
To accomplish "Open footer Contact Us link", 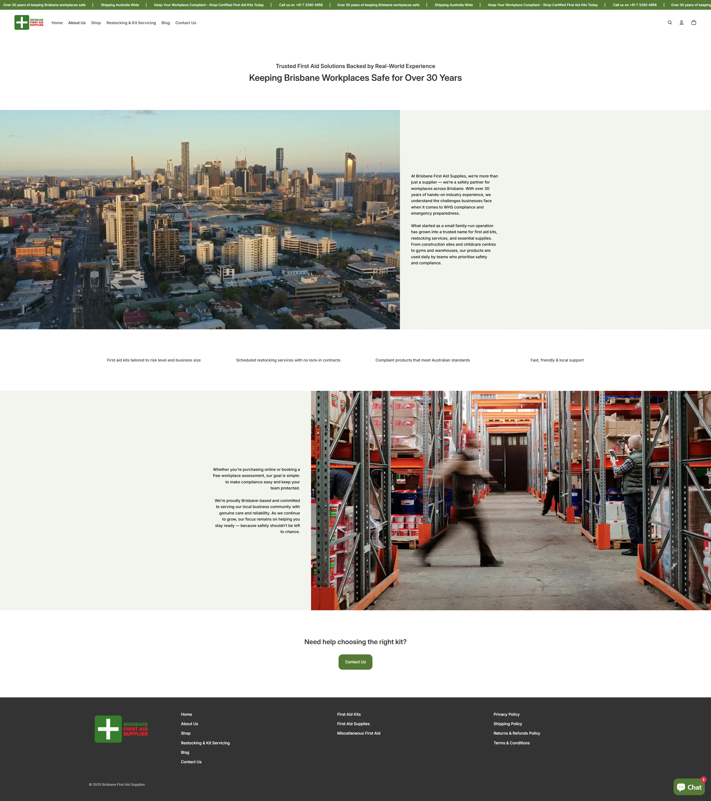I will (x=191, y=762).
